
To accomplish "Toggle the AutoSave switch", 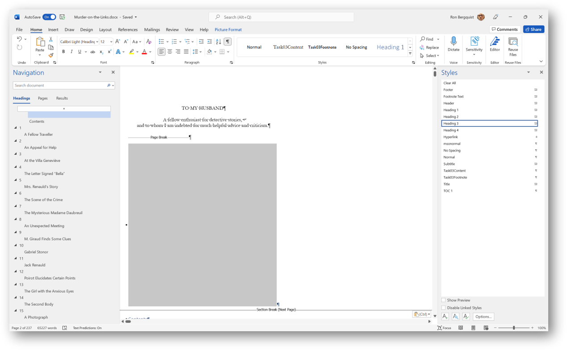I will point(49,17).
